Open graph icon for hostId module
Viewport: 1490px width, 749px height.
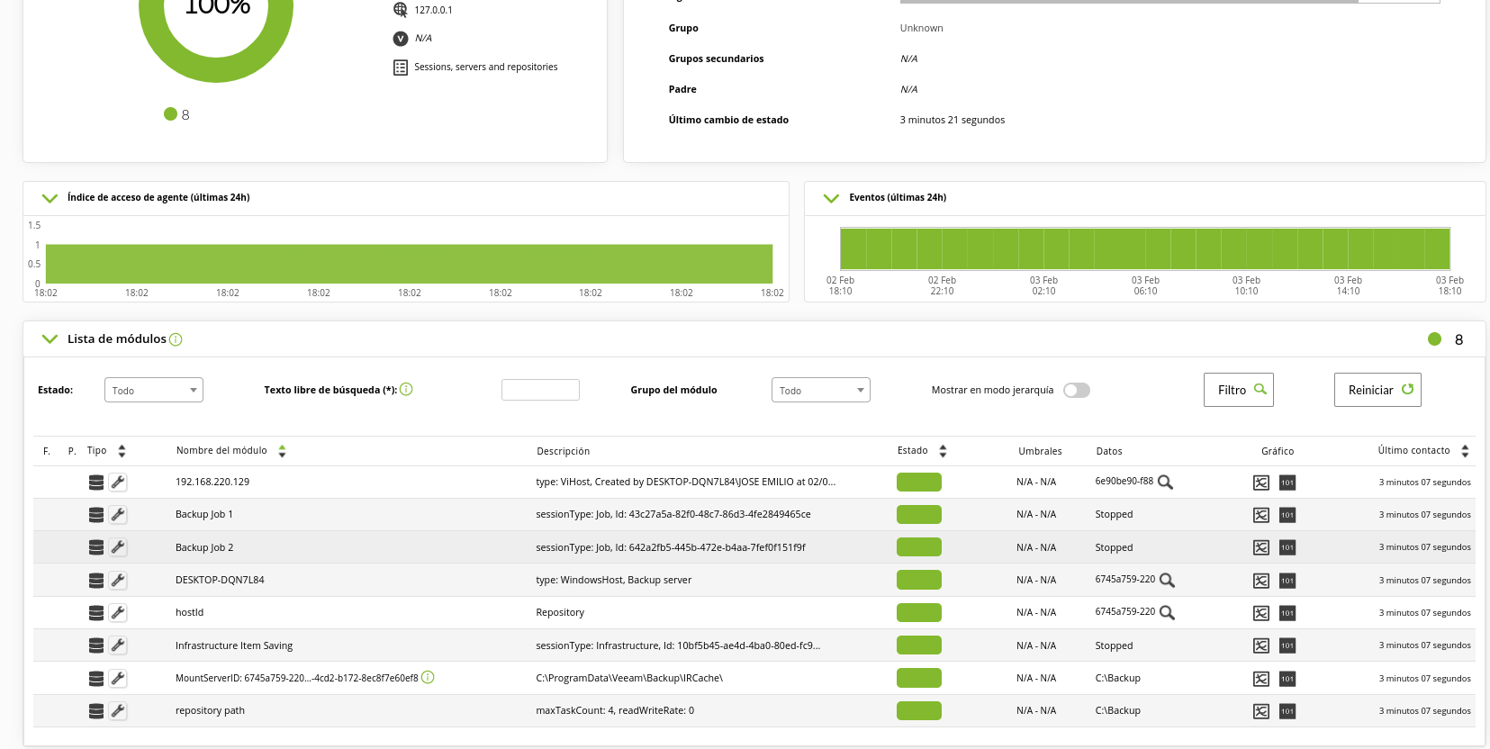[1261, 613]
